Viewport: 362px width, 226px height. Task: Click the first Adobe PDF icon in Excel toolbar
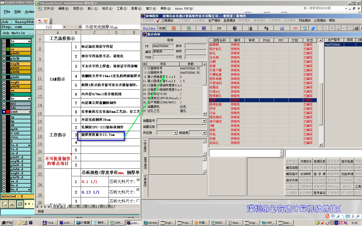pos(40,21)
